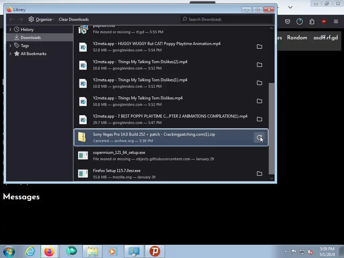This screenshot has width=344, height=258.
Task: Click scroll down arrow of downloads list
Action: pos(271,178)
